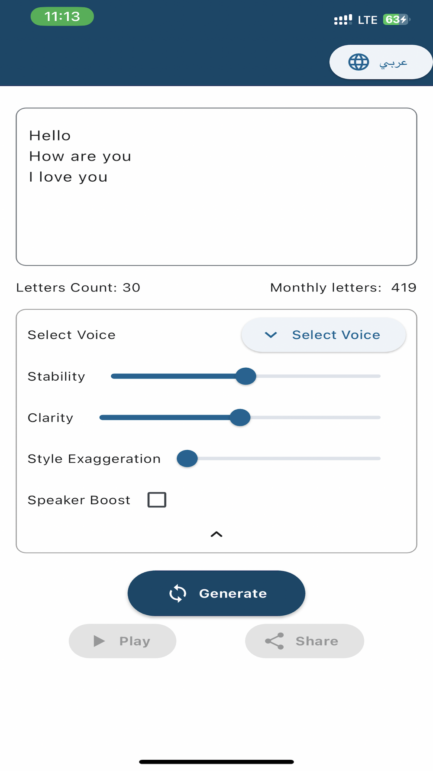This screenshot has width=433, height=771.
Task: Click the chevron in Select Voice button
Action: pyautogui.click(x=271, y=335)
